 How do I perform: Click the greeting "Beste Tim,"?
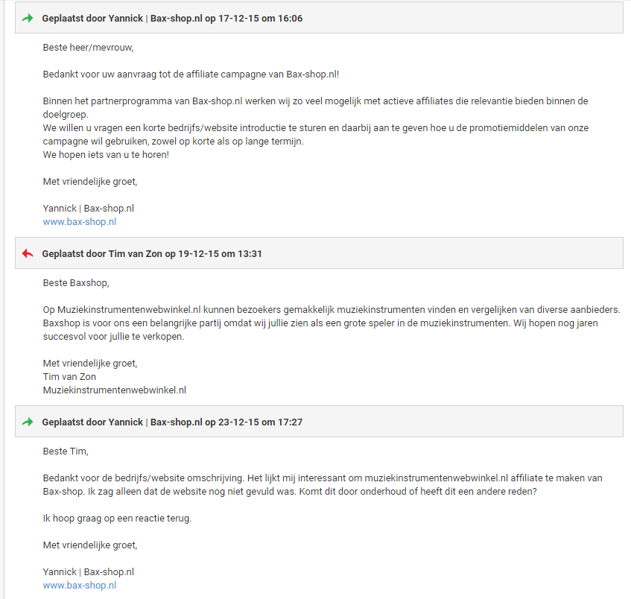66,451
